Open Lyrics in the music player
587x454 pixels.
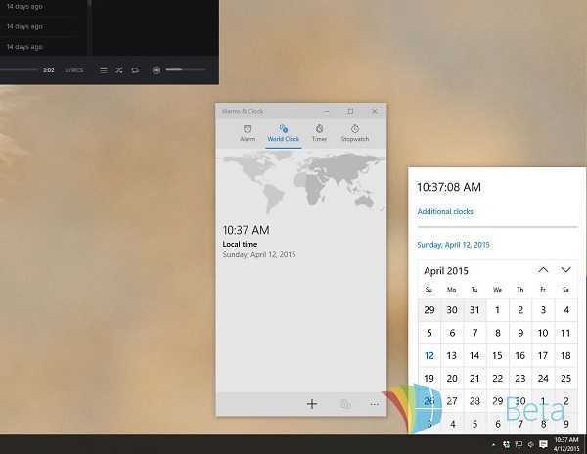tap(73, 70)
